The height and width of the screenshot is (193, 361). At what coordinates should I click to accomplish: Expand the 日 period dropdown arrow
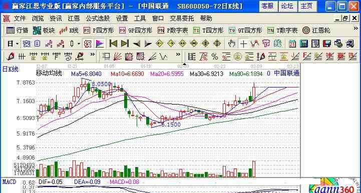[17, 43]
